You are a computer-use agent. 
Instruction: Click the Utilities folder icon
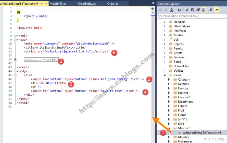coord(171,71)
